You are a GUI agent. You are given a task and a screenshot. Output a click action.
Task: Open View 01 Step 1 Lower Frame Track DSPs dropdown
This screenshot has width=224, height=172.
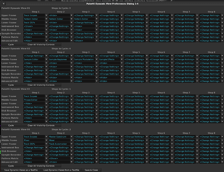(x=35, y=23)
